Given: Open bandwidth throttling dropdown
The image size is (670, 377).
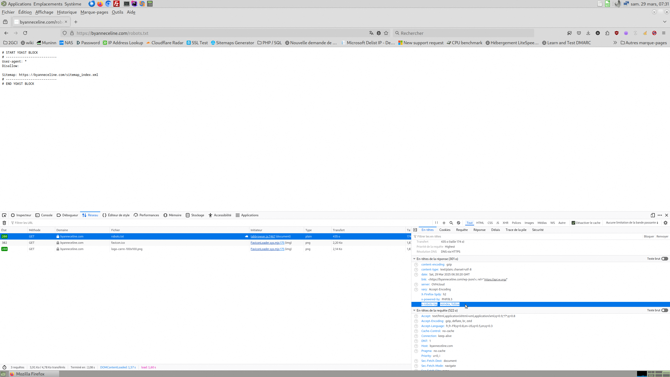Looking at the screenshot, I should (632, 223).
